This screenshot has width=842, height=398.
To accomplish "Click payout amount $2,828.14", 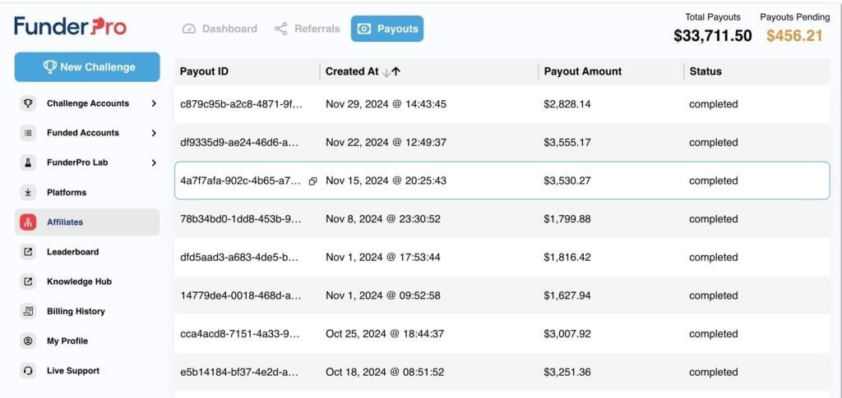I will [567, 104].
